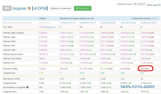Click the green Поддержать button
The image size is (161, 94).
click(x=83, y=8)
